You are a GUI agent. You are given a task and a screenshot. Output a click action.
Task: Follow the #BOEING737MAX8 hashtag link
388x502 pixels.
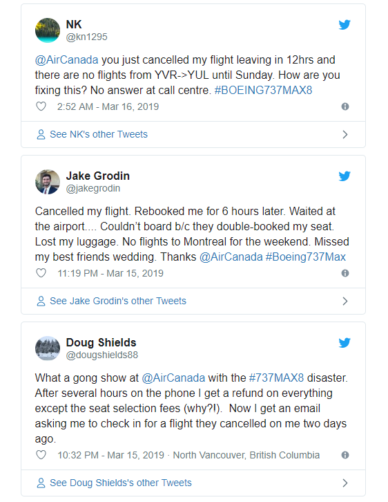pyautogui.click(x=263, y=91)
